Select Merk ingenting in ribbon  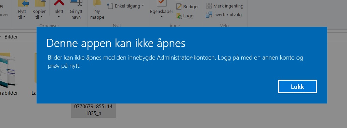tap(225, 6)
